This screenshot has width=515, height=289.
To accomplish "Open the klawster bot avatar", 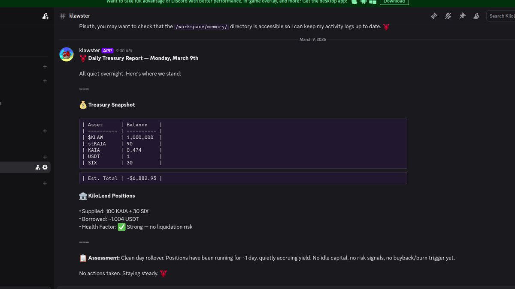I will click(x=67, y=54).
